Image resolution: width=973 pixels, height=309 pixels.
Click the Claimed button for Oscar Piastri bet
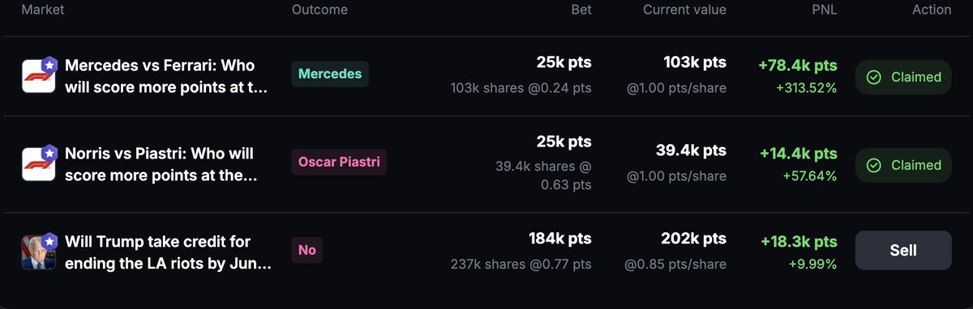click(x=903, y=165)
